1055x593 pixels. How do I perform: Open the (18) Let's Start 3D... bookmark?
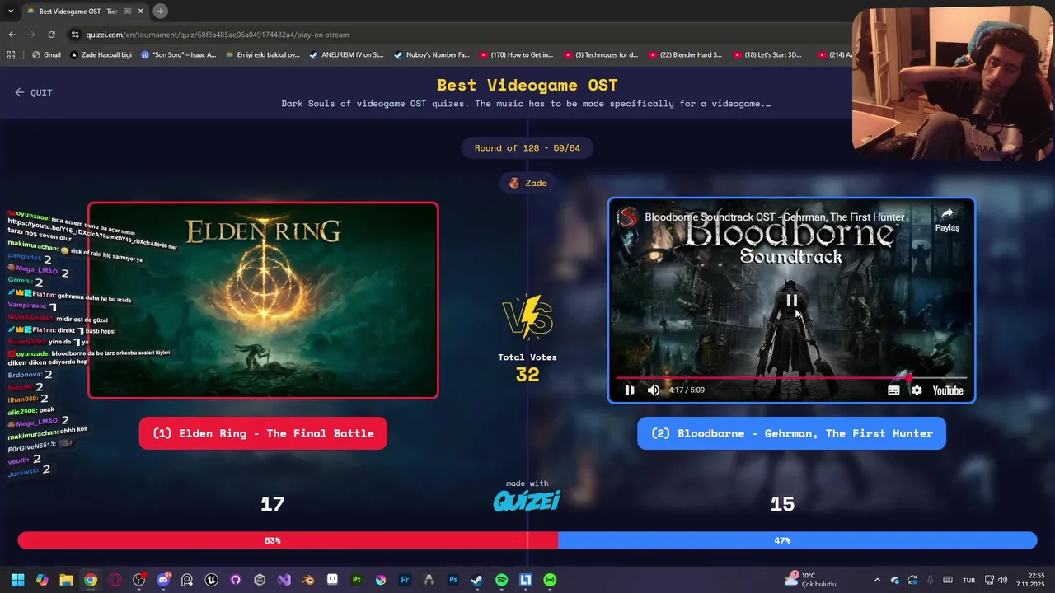(x=769, y=55)
